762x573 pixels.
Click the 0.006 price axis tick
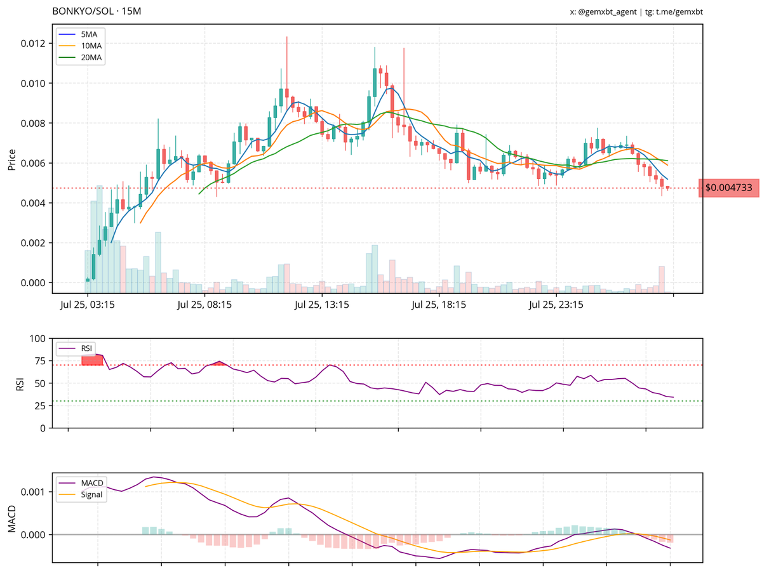33,163
